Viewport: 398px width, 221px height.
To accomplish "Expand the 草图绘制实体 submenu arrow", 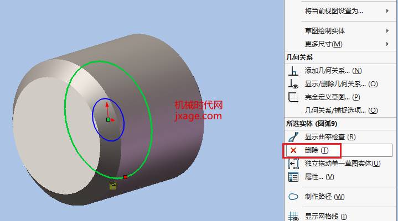I will pyautogui.click(x=387, y=31).
